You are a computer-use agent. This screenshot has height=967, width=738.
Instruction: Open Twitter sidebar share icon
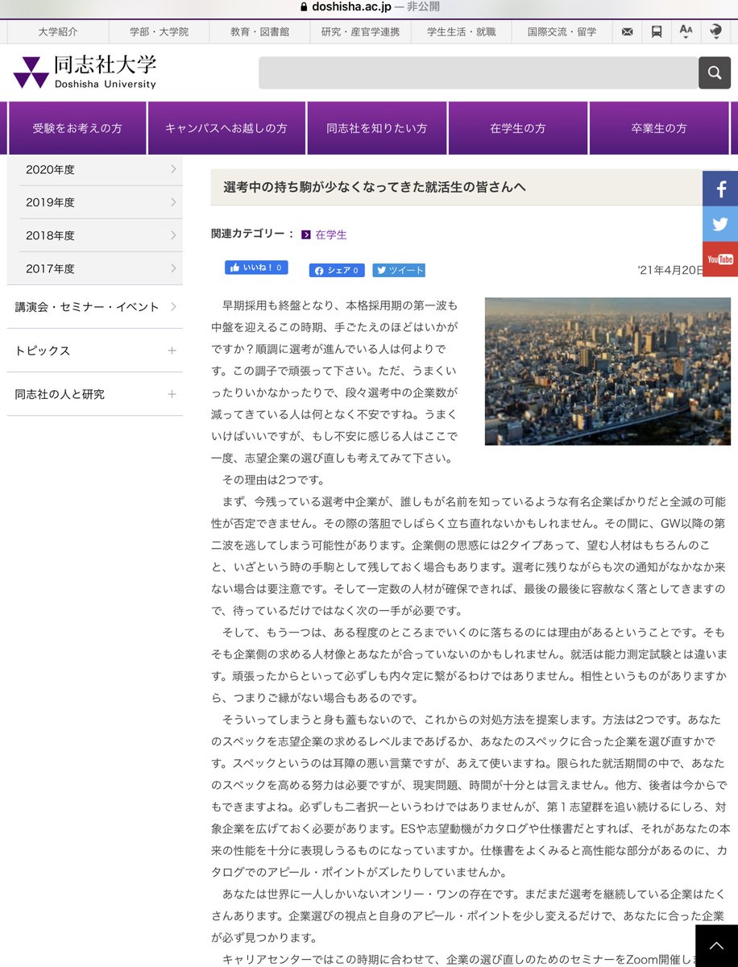pos(720,224)
